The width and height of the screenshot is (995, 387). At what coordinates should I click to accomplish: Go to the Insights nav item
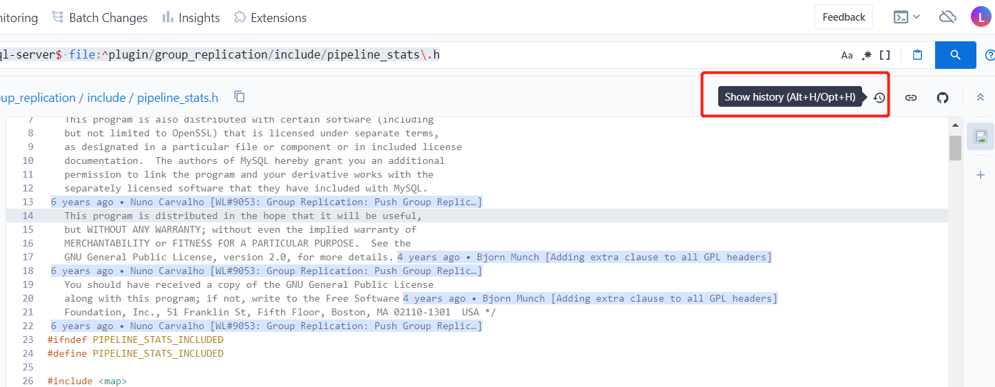[191, 18]
